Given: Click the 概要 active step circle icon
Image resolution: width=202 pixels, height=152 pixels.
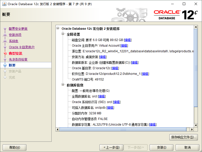Looking at the screenshot, I should 5,65.
